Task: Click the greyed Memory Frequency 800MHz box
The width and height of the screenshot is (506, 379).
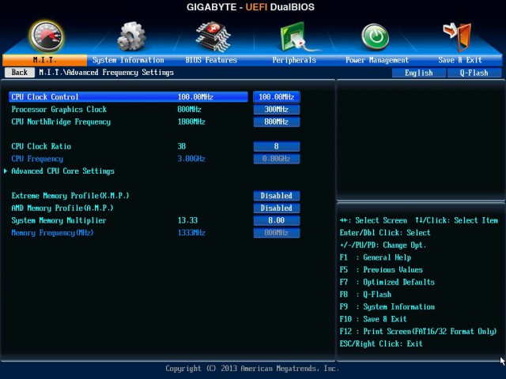Action: tap(277, 233)
